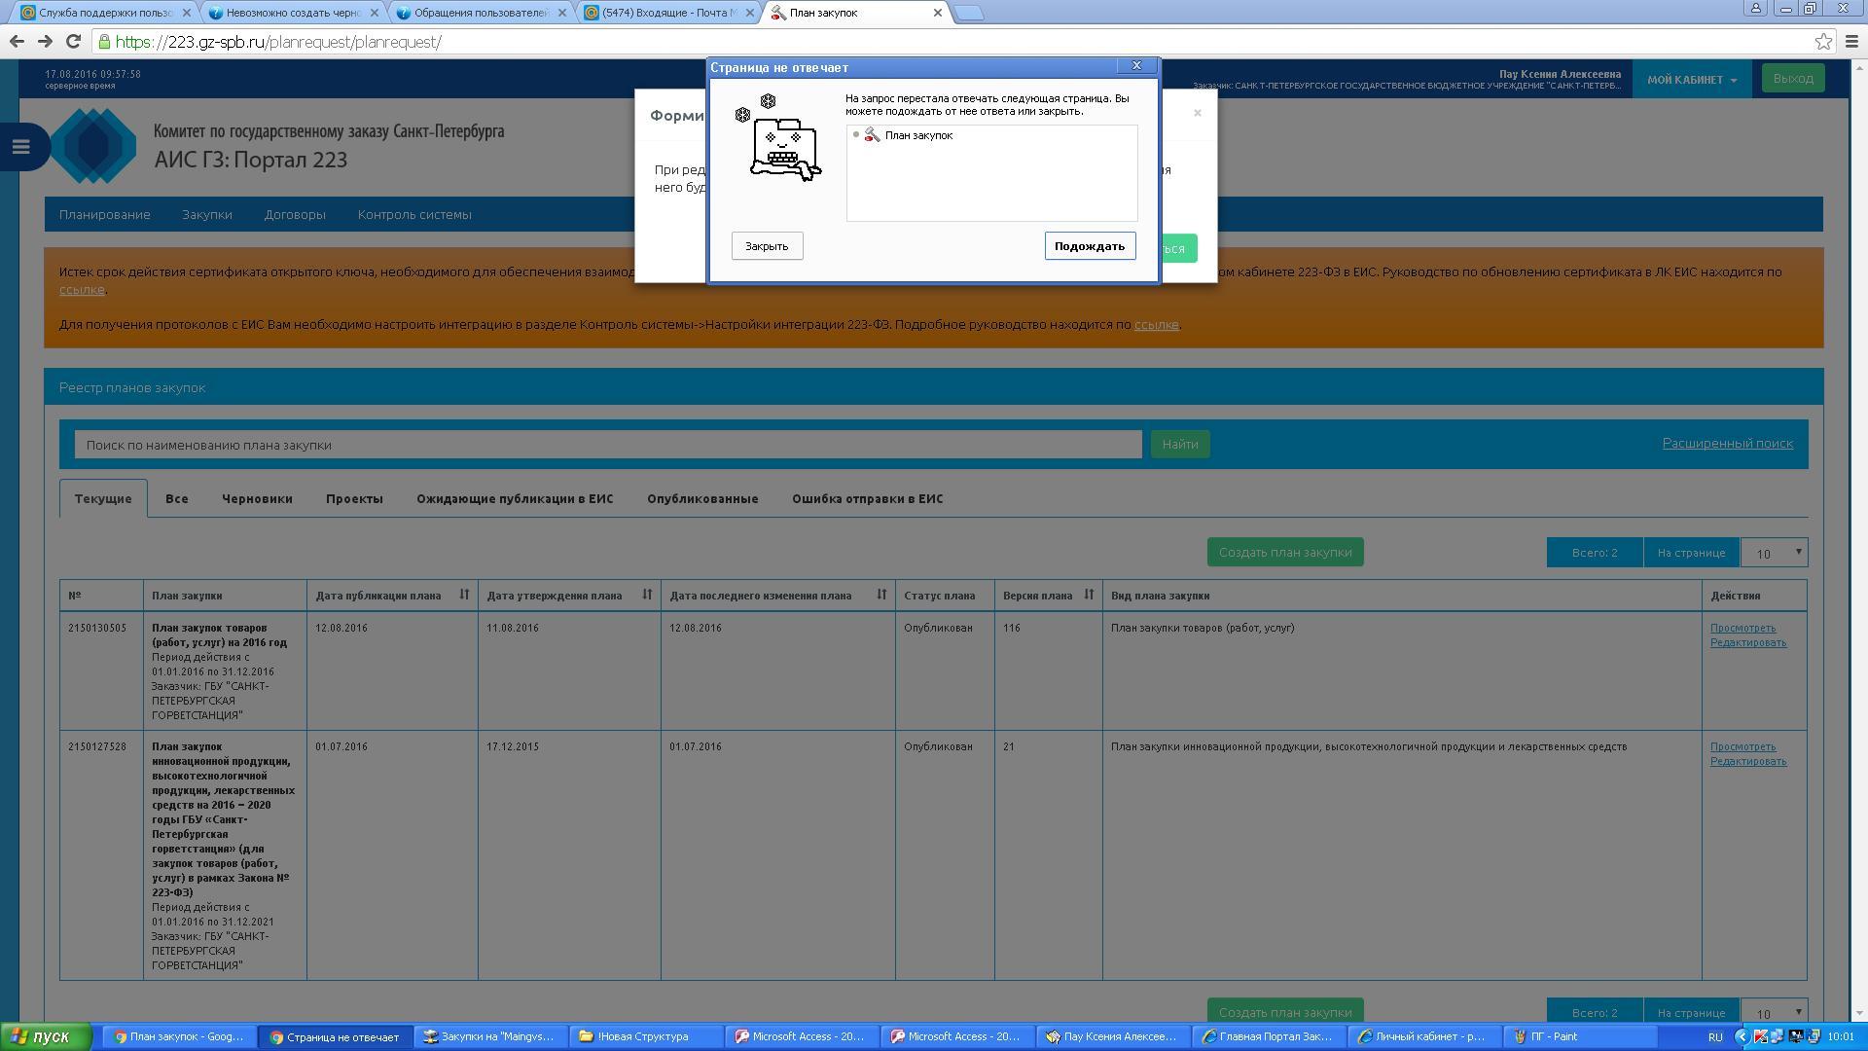
Task: Click the plan name search field
Action: (607, 445)
